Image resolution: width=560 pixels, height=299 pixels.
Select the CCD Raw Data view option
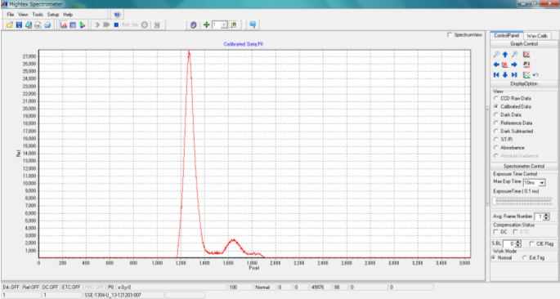pos(512,98)
